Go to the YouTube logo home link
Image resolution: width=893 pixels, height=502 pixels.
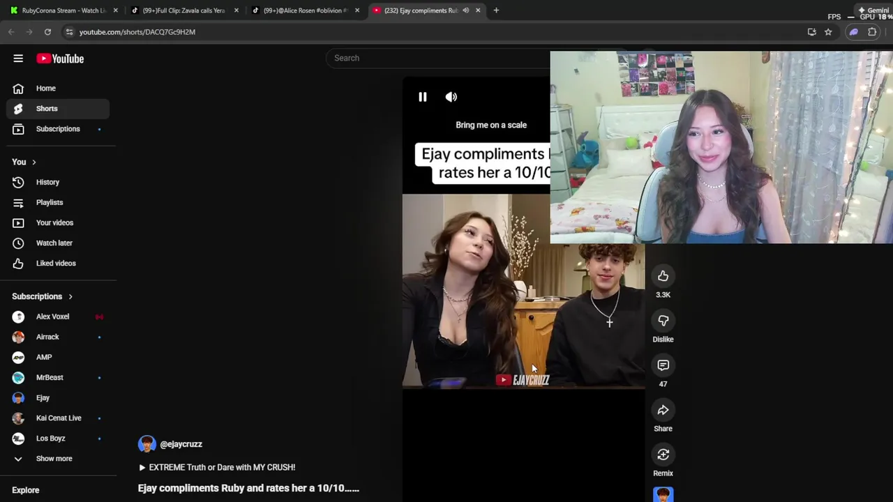coord(60,59)
